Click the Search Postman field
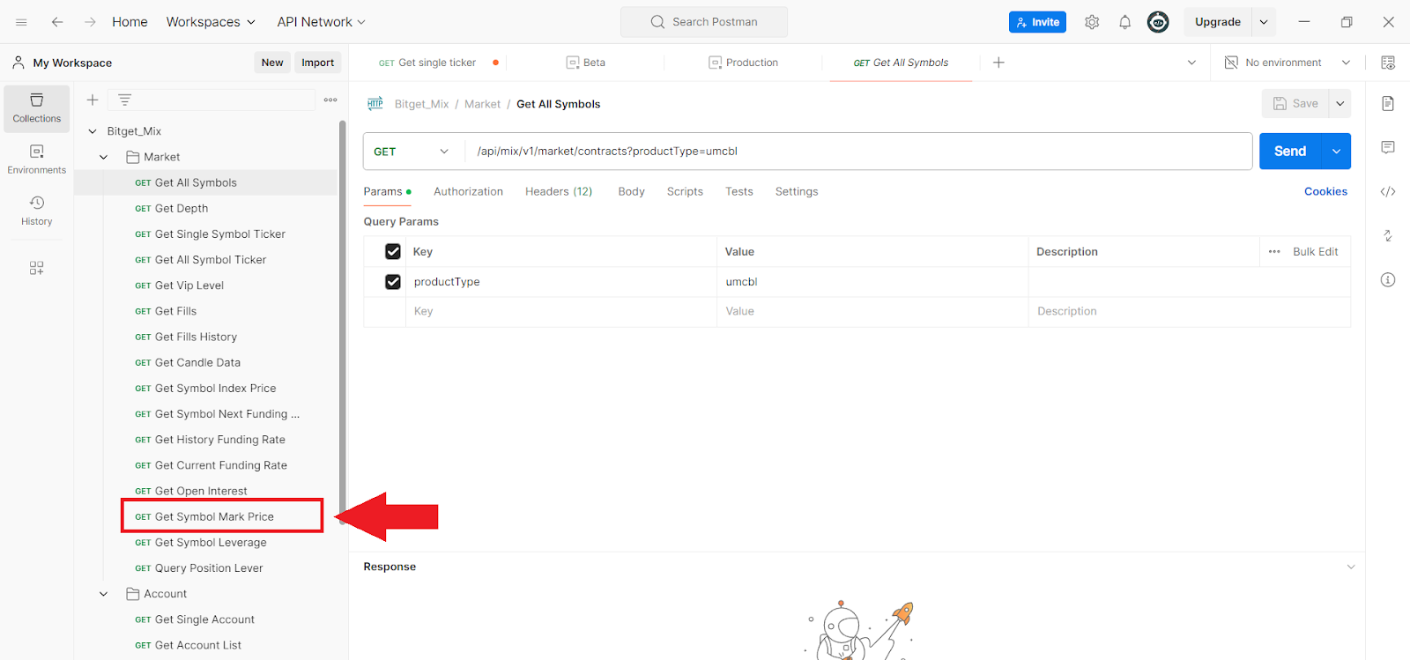This screenshot has width=1410, height=660. pyautogui.click(x=704, y=22)
